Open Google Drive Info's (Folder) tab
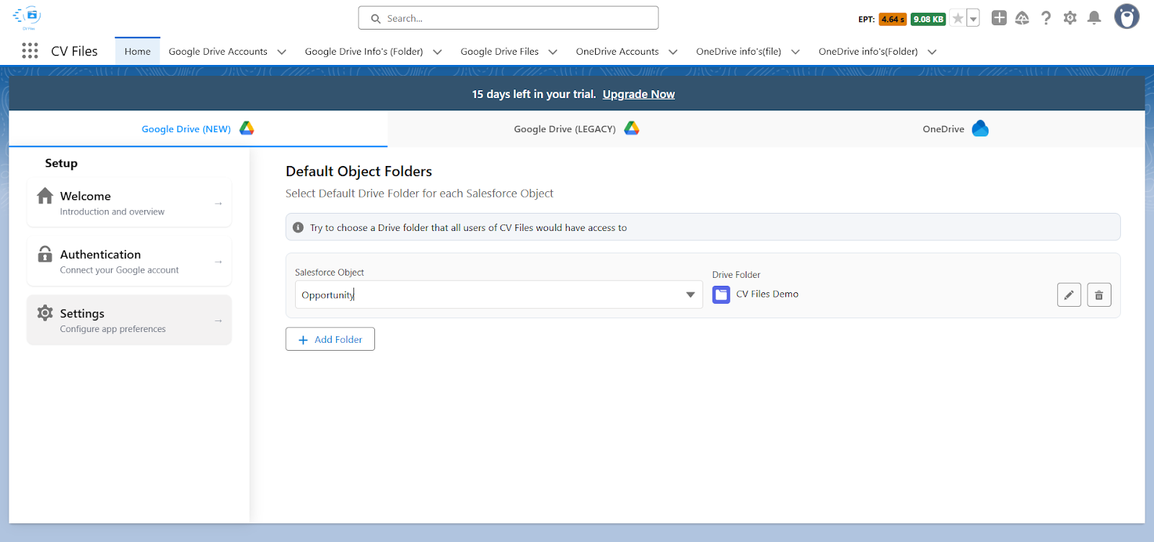 (364, 51)
